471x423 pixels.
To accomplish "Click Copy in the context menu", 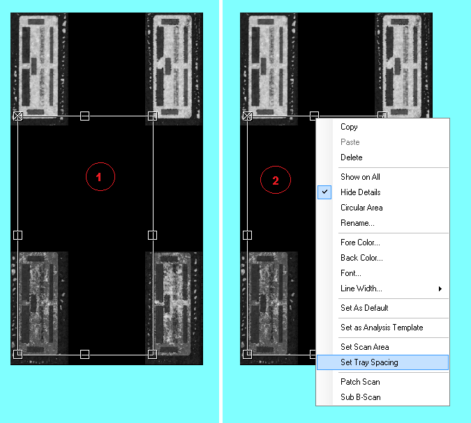I will click(x=349, y=127).
